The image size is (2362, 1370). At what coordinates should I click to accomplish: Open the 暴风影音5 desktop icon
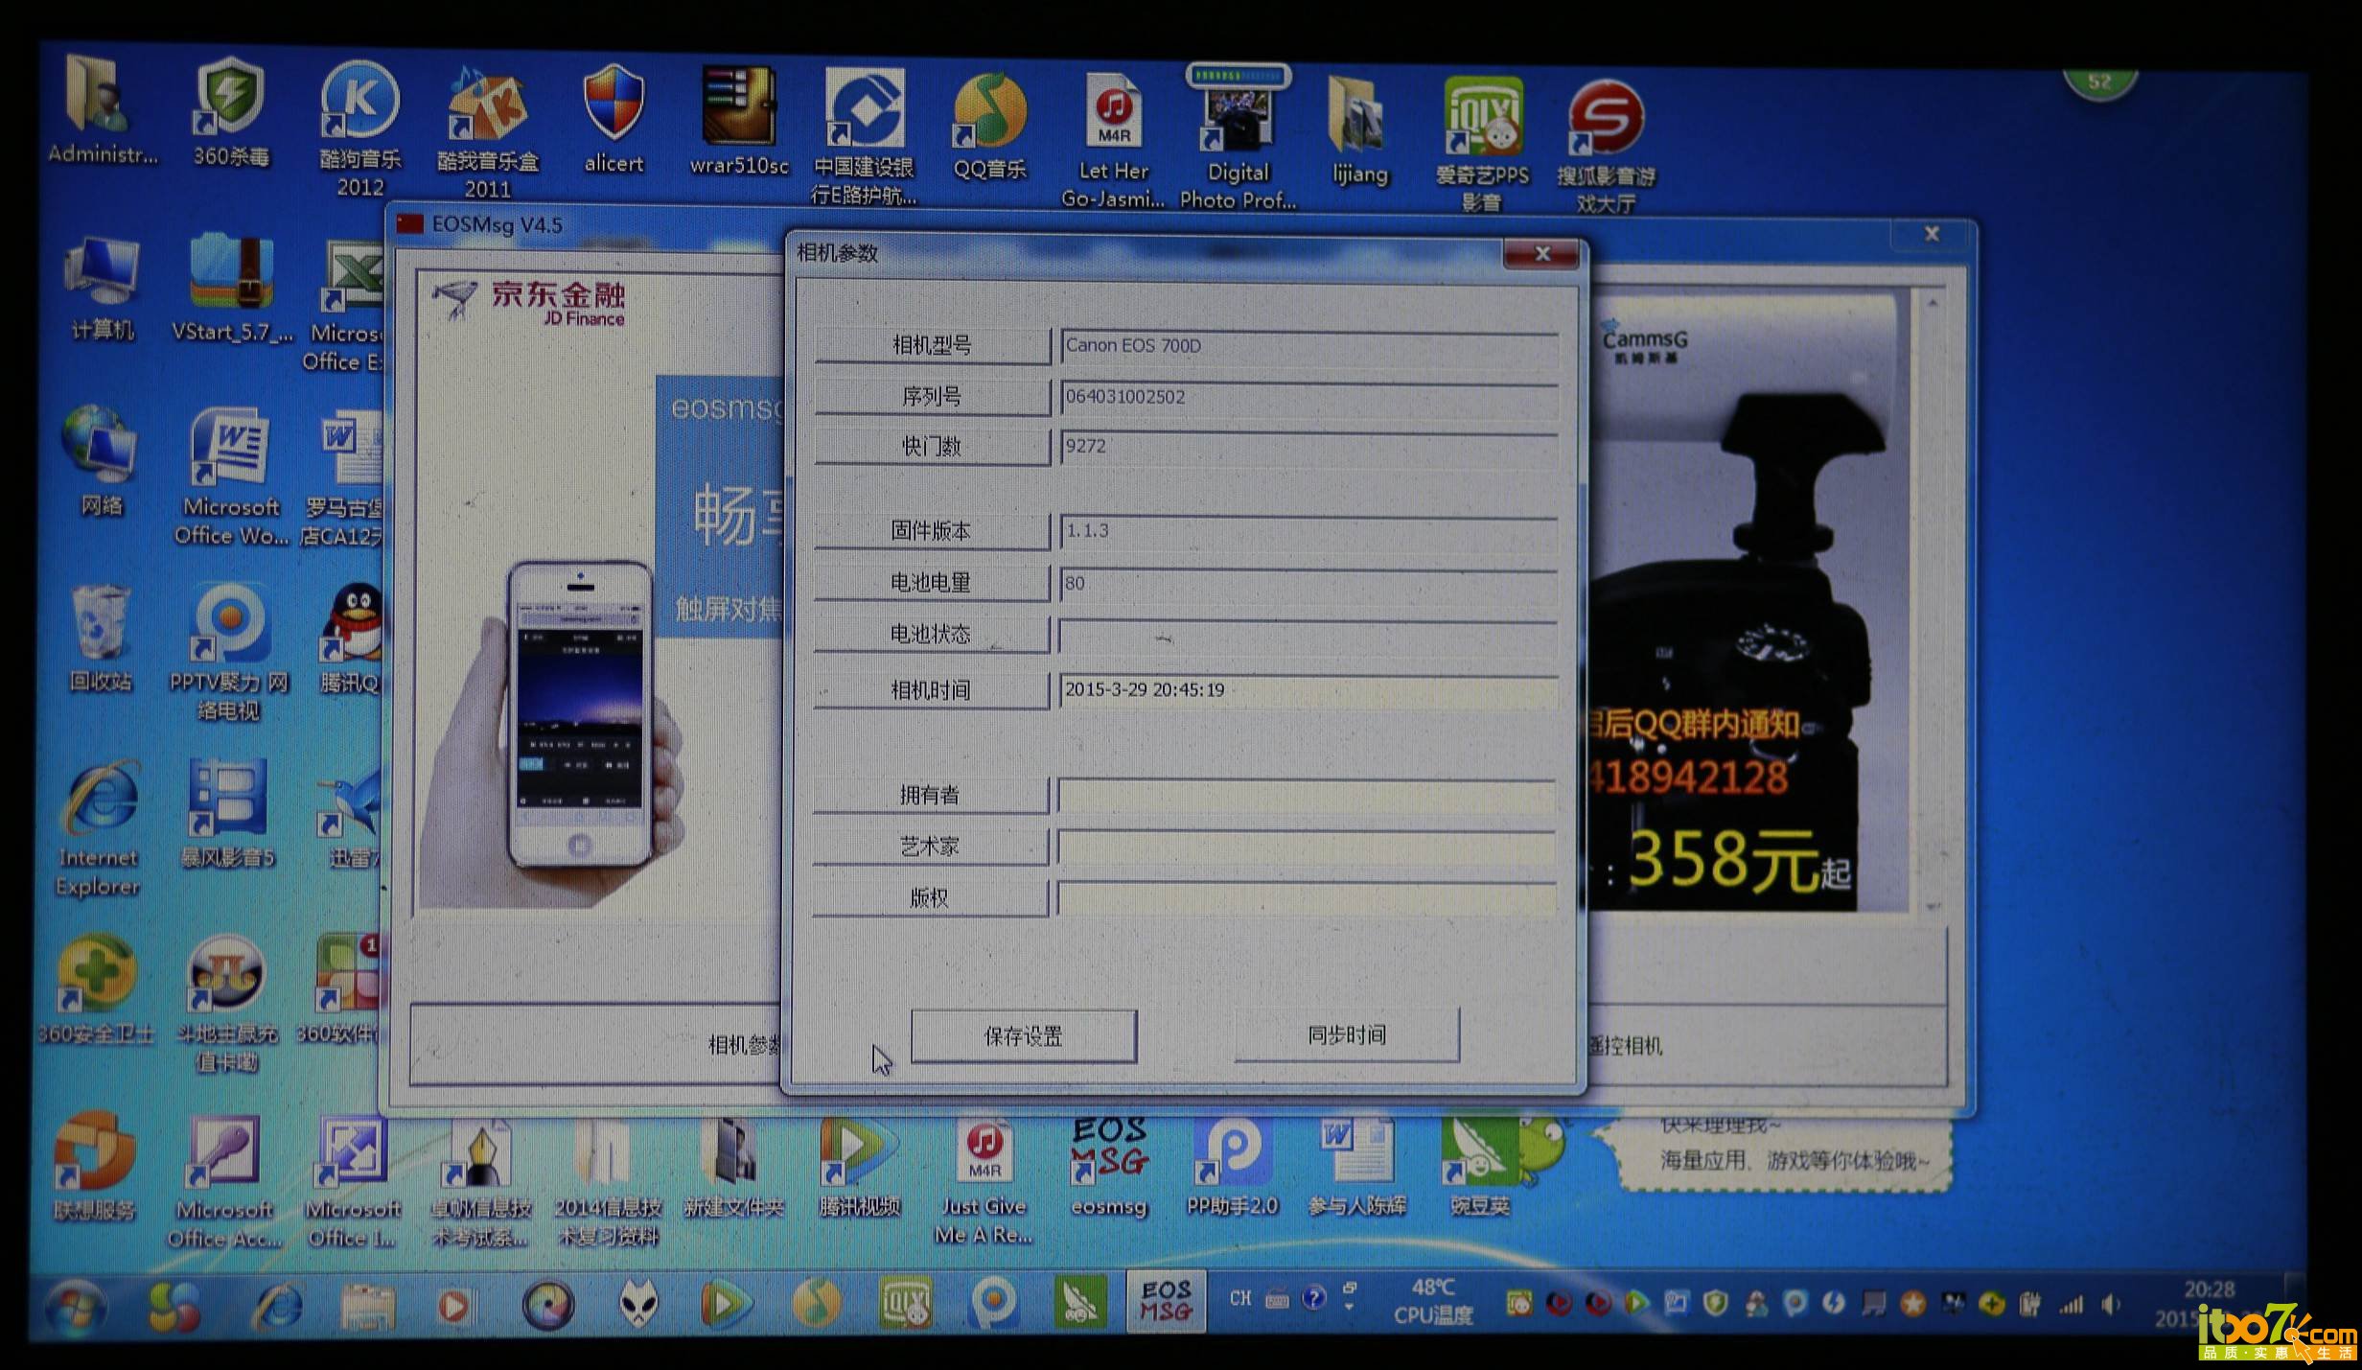point(228,813)
